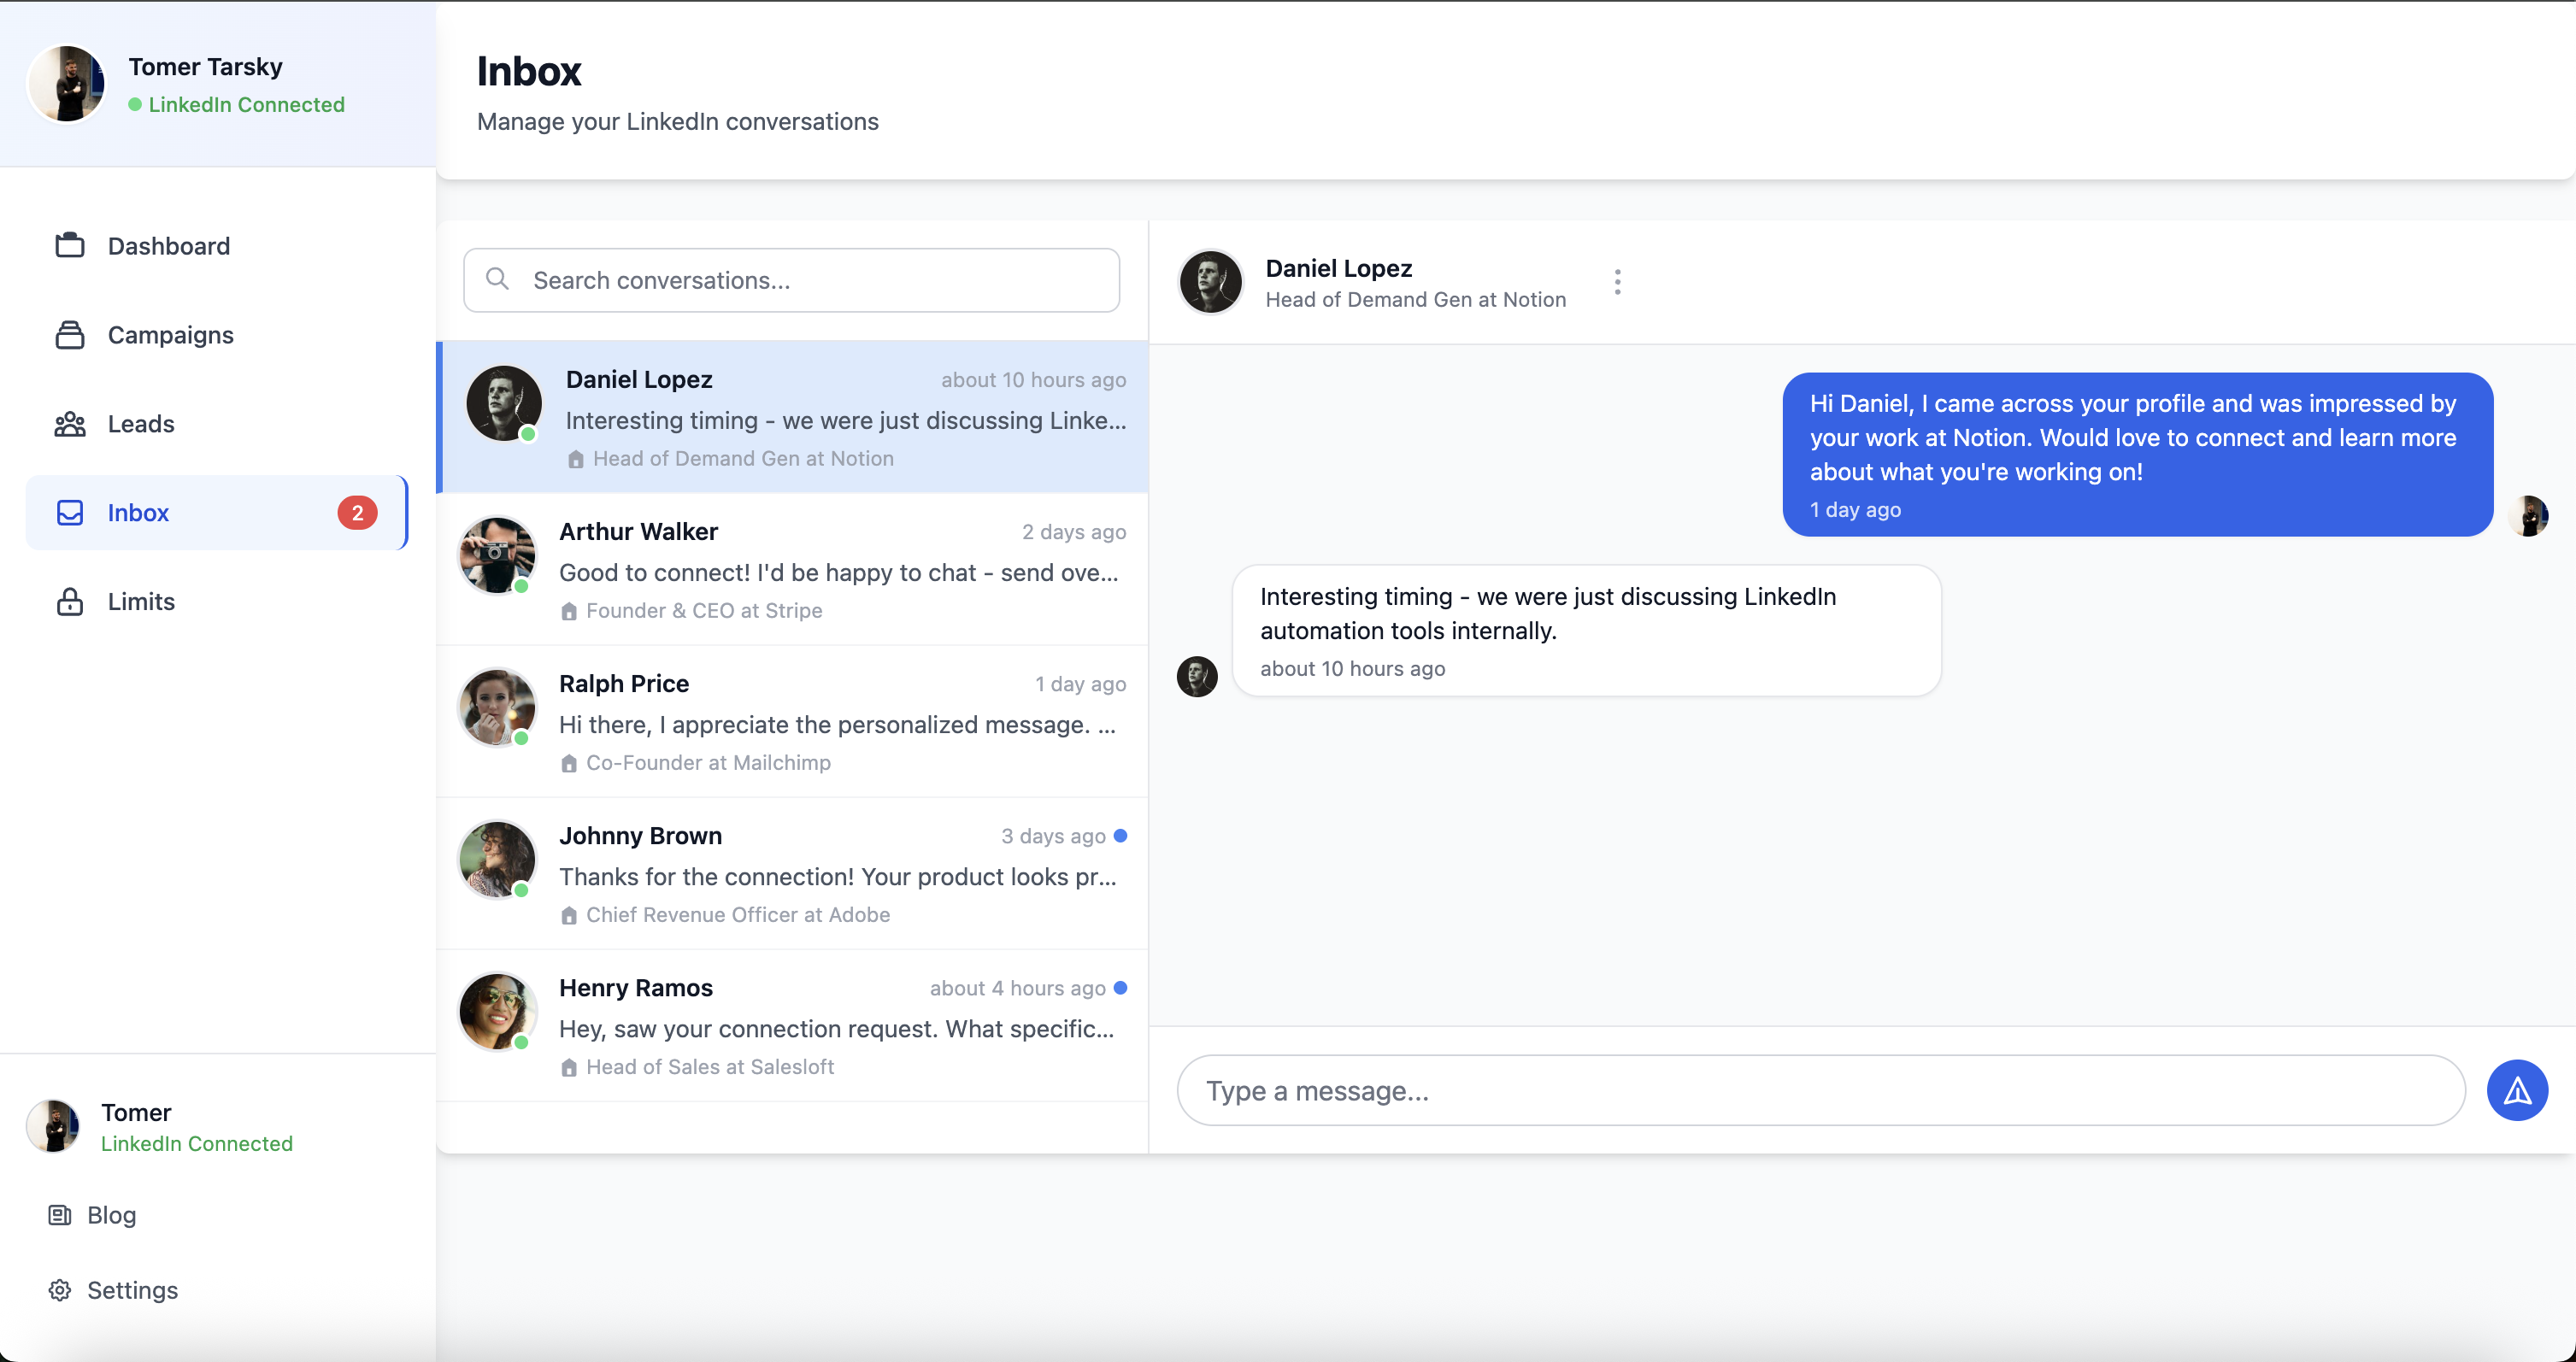
Task: Select the Ralph Price conversation
Action: pos(792,722)
